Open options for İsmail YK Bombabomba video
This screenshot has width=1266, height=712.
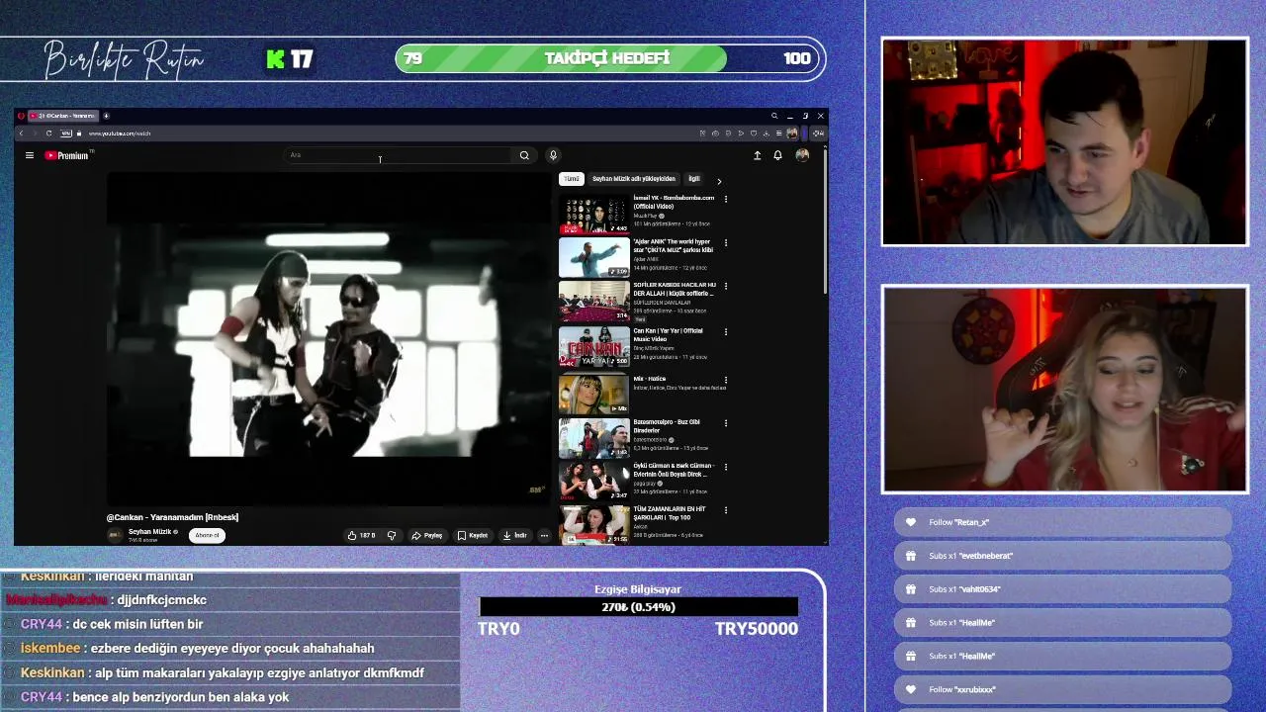[x=726, y=199]
